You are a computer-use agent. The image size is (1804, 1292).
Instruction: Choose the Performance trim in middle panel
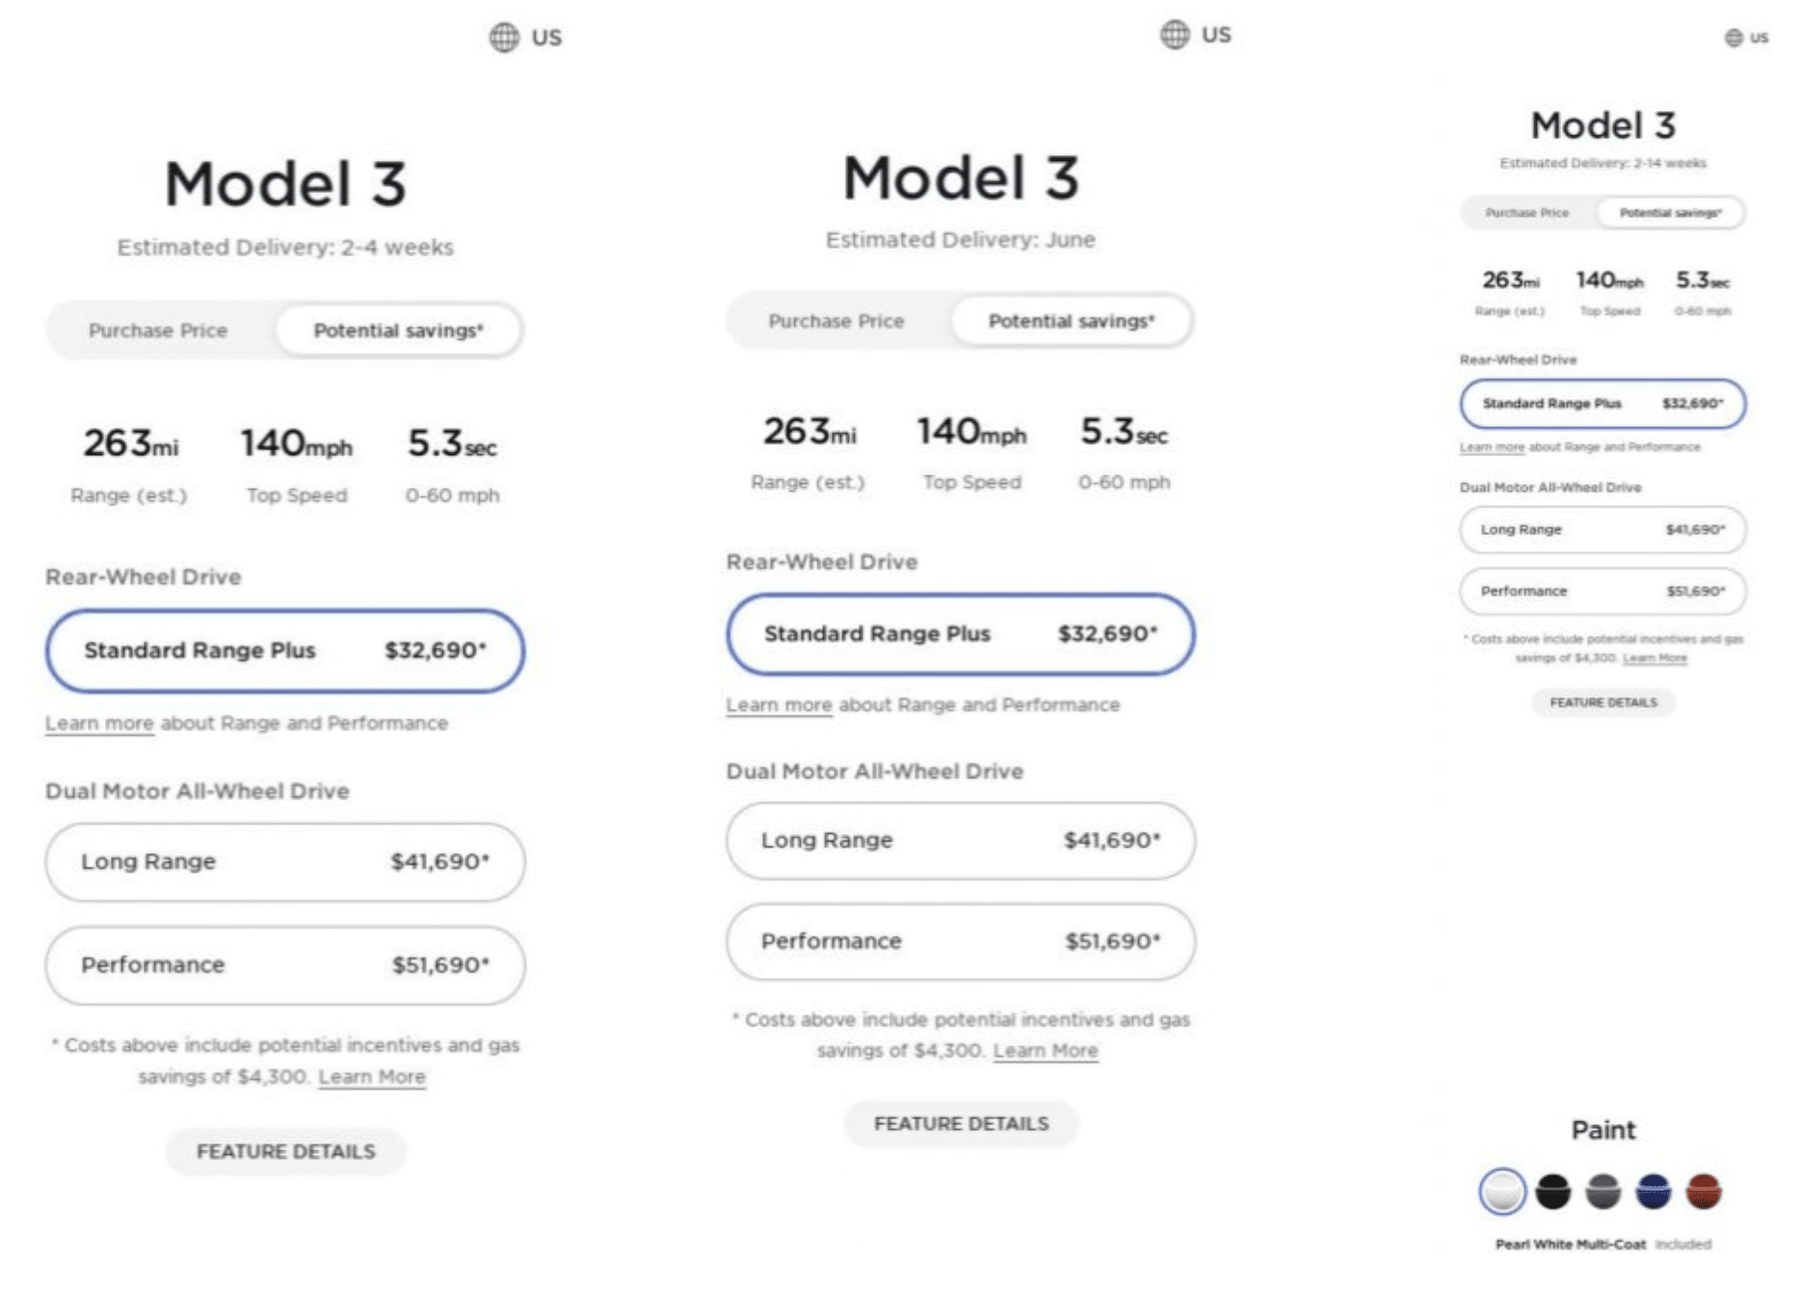[x=961, y=941]
